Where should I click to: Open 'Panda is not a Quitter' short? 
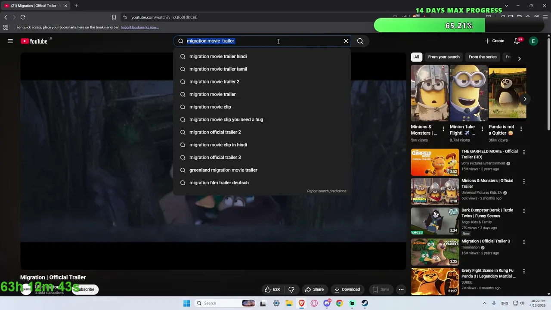tap(507, 93)
